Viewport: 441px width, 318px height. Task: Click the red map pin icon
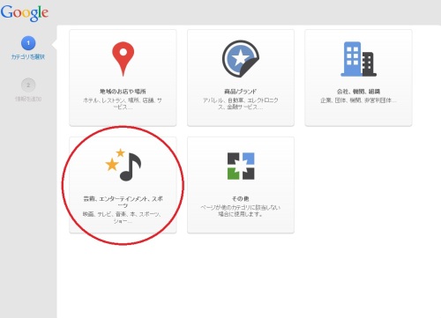[123, 59]
